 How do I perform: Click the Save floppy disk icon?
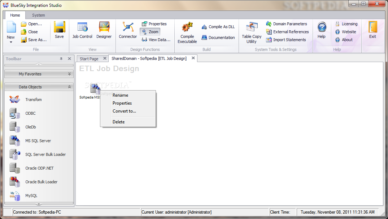(x=60, y=27)
